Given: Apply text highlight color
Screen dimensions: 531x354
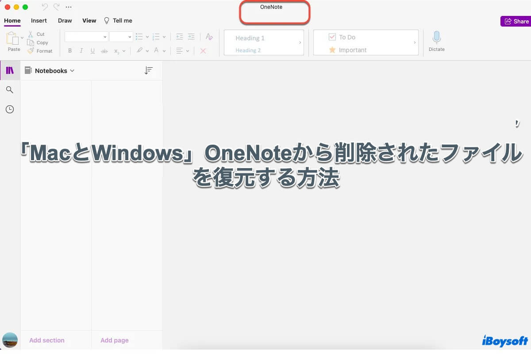Looking at the screenshot, I should (140, 51).
